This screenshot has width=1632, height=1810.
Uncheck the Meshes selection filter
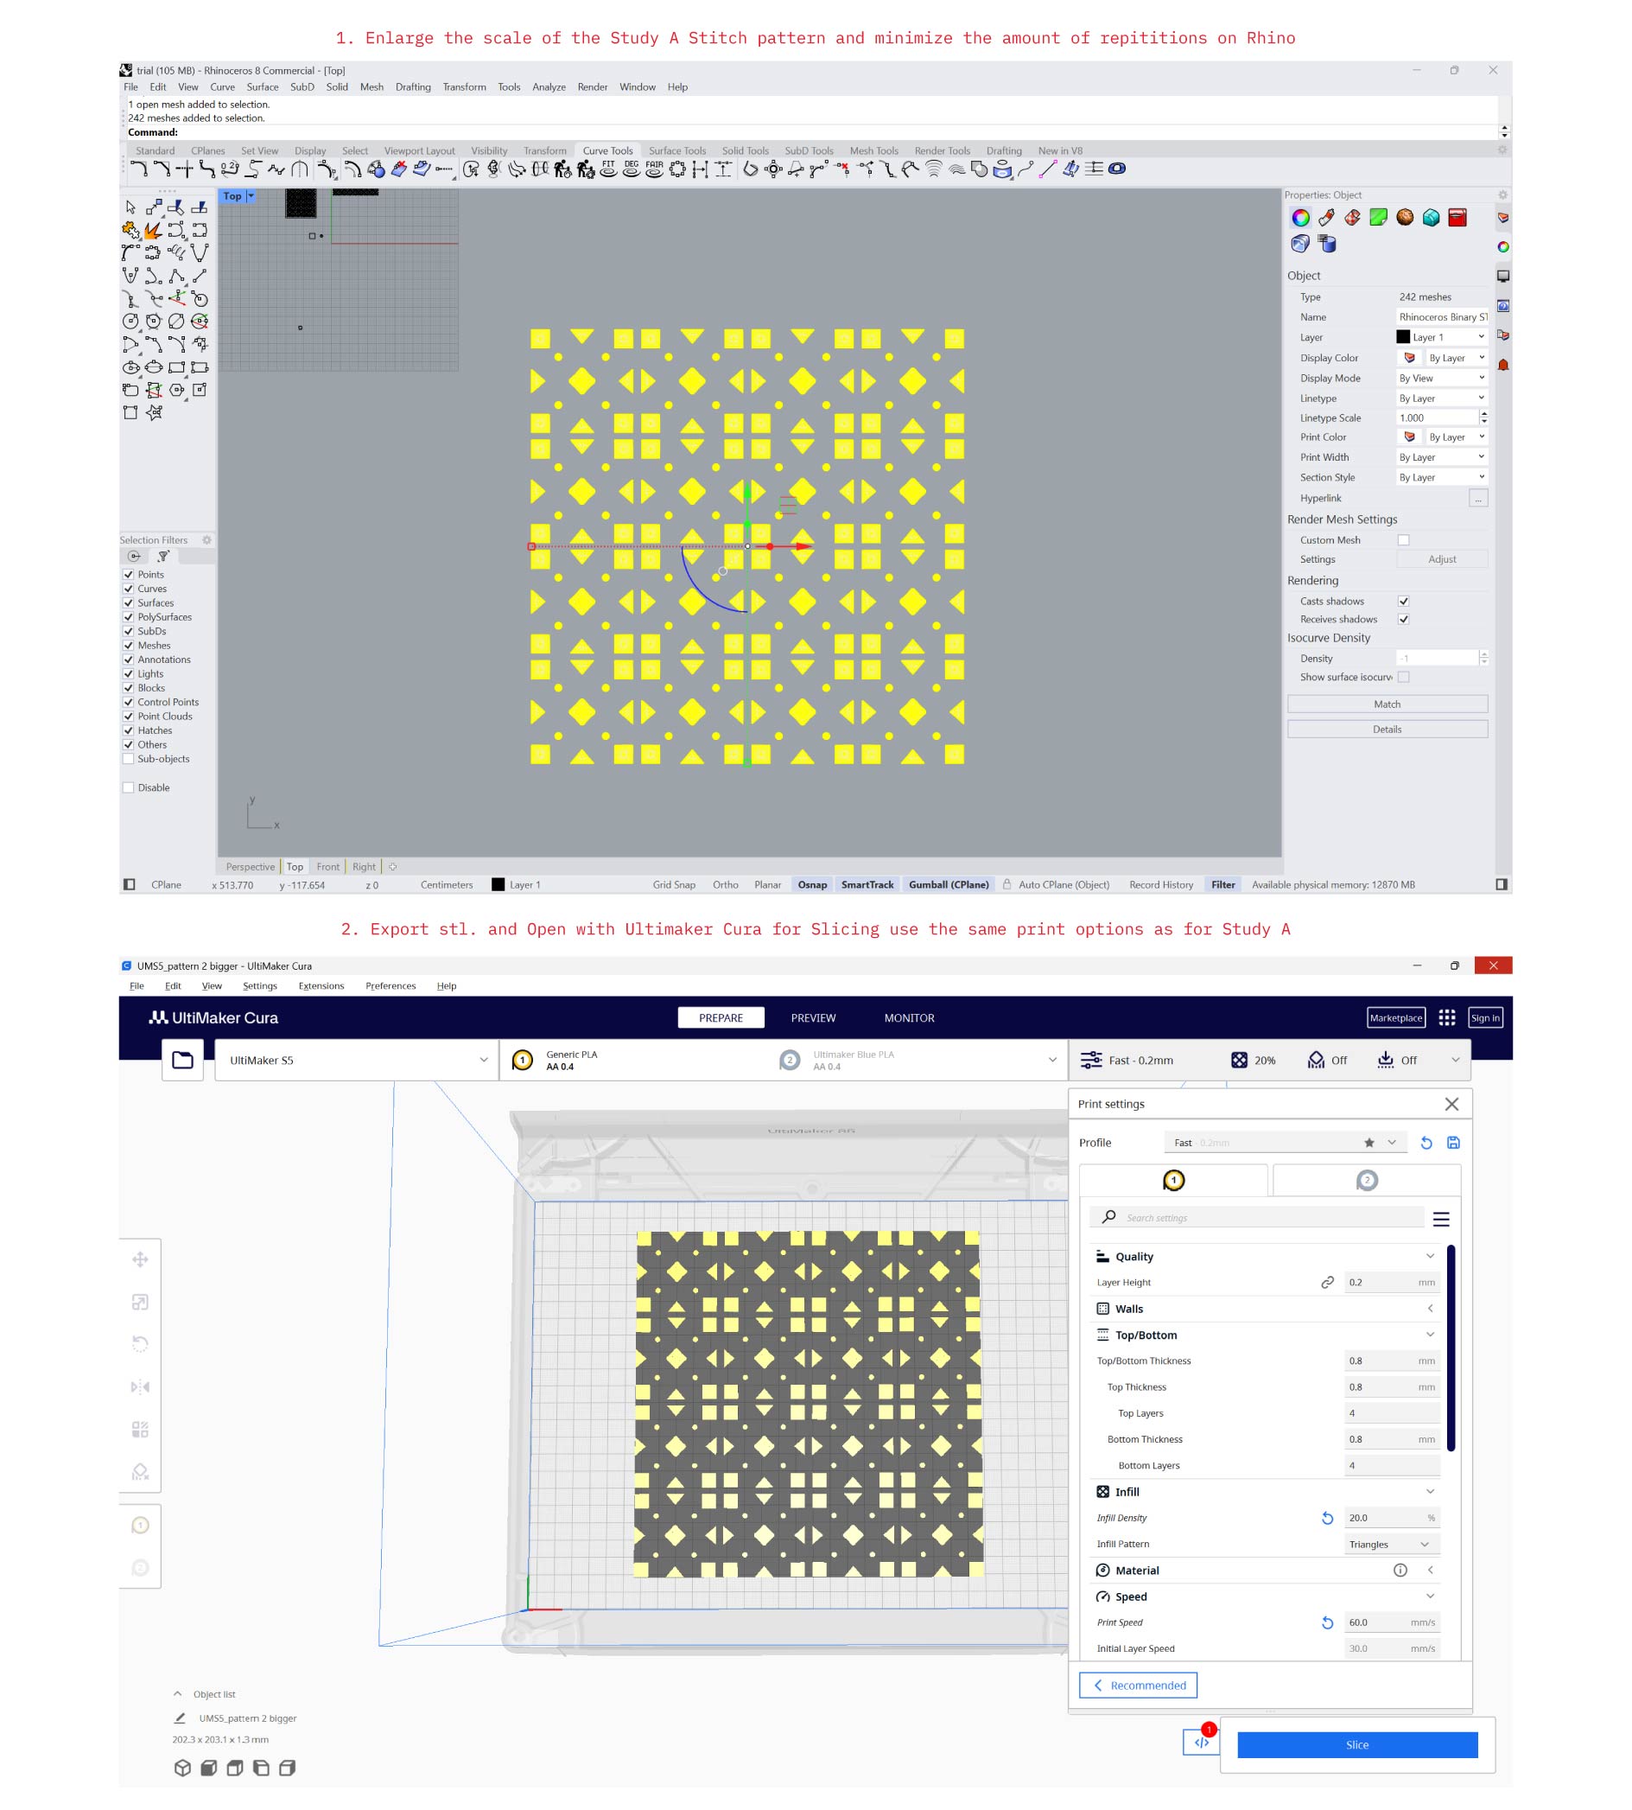pyautogui.click(x=128, y=645)
